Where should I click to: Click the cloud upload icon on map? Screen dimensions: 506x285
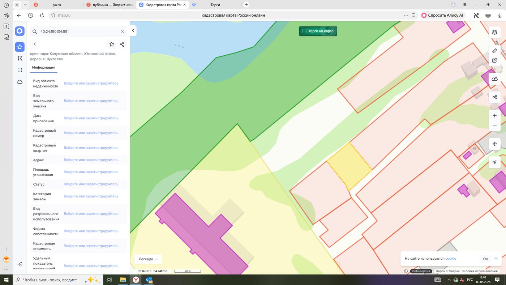(494, 79)
